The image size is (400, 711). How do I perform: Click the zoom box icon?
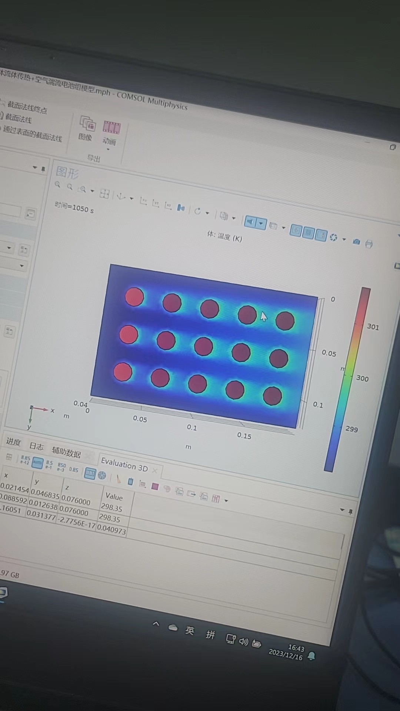tap(83, 189)
